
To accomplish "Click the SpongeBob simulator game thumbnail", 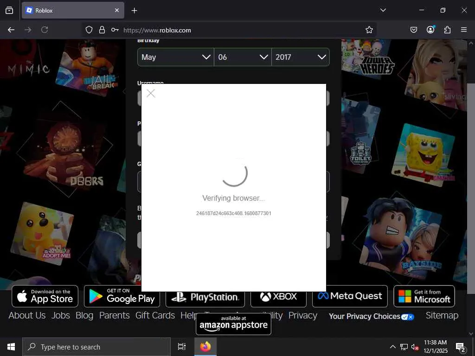I will pos(423,155).
